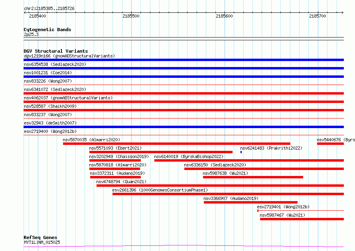Image resolution: width=355 pixels, height=251 pixels.
Task: Click the red nsv528587 variant bar
Action: [x=183, y=110]
